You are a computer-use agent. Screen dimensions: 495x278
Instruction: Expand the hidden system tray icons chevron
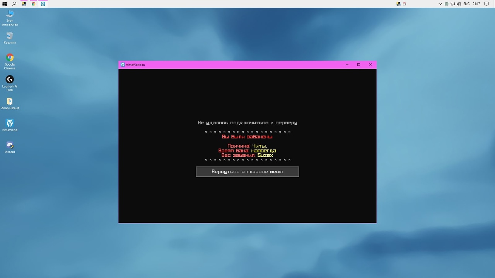pos(440,4)
